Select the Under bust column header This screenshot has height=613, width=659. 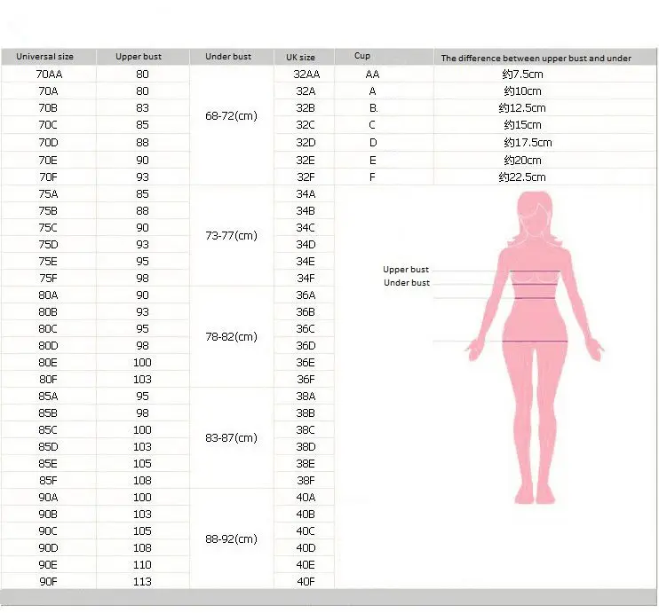point(228,57)
